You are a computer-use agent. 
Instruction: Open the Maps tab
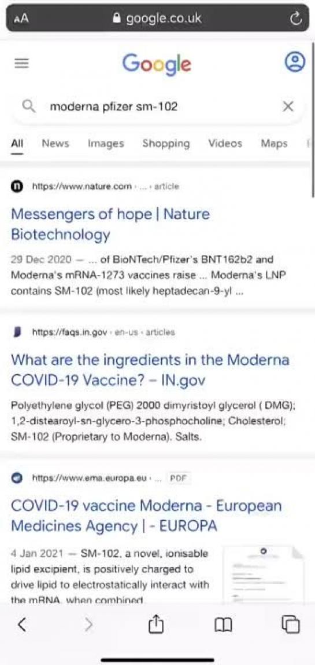click(x=274, y=143)
